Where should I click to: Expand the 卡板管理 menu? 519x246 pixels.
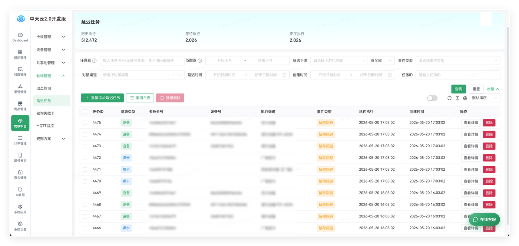(51, 37)
